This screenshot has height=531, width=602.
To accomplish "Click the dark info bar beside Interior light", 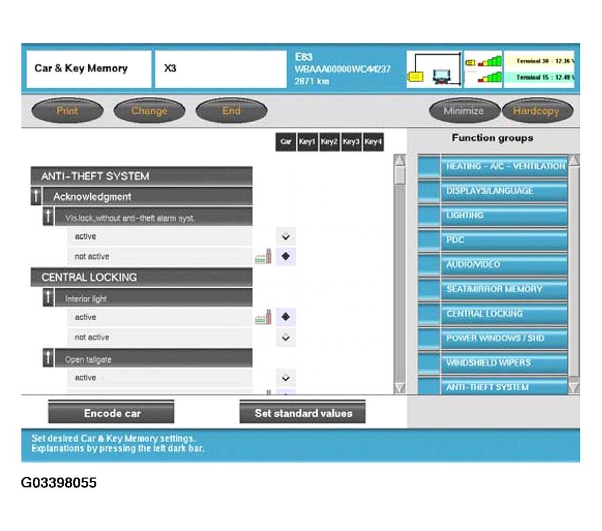I will (47, 298).
